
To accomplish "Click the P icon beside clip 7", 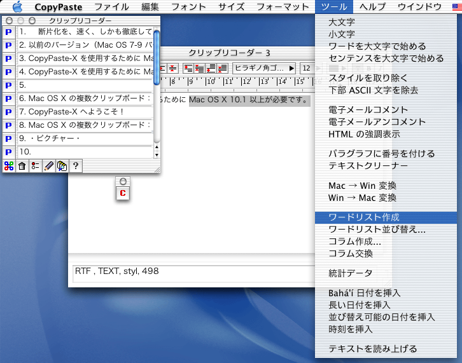I will (x=8, y=112).
